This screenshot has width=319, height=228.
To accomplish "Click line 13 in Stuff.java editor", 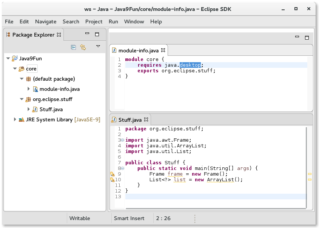I will 216,196.
